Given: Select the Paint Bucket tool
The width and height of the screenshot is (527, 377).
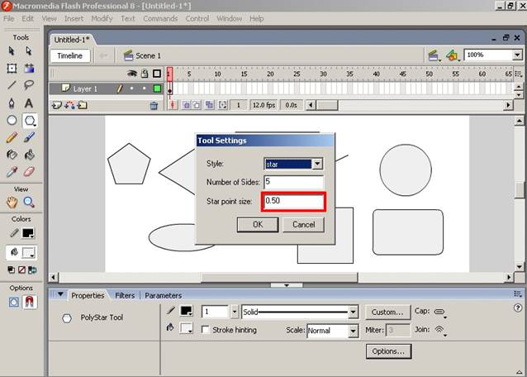Looking at the screenshot, I should [x=29, y=155].
